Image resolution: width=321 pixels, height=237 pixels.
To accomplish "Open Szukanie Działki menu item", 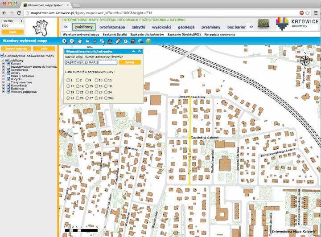I will pos(115,34).
